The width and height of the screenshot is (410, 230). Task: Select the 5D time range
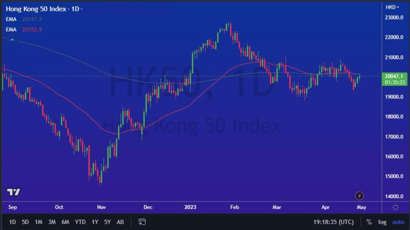tap(25, 222)
